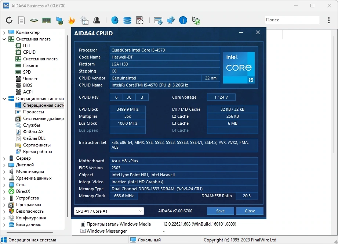Click the blue pie chart toolbar icon
This screenshot has width=338, height=244.
115,20
